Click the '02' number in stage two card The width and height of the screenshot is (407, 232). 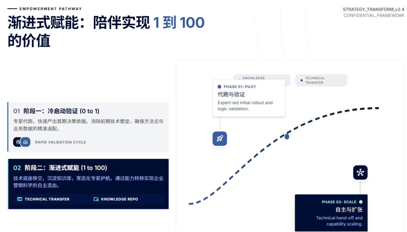tap(17, 168)
